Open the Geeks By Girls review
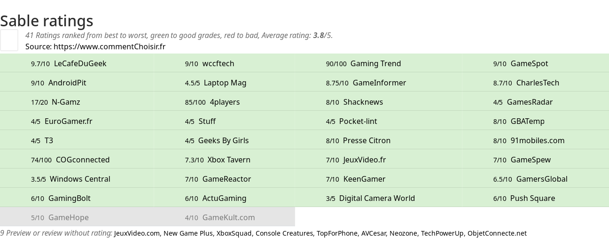The height and width of the screenshot is (238, 609). pos(217,140)
